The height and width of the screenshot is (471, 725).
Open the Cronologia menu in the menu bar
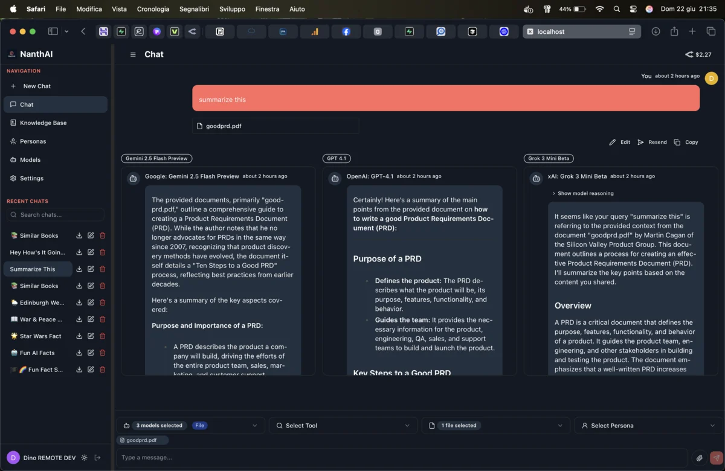coord(153,9)
